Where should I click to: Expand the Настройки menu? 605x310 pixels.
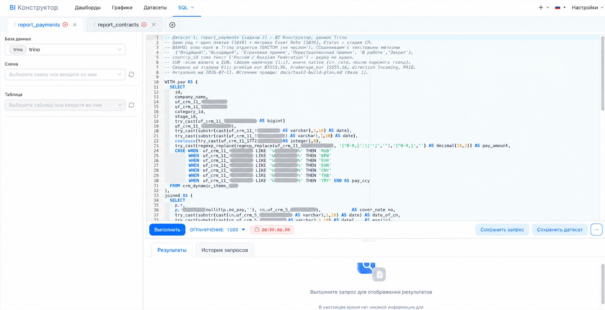(x=587, y=8)
